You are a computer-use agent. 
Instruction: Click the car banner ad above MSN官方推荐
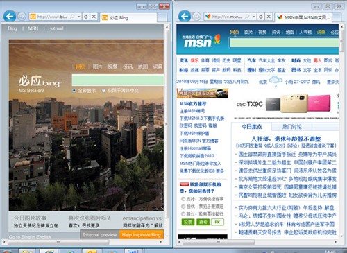tap(203, 93)
